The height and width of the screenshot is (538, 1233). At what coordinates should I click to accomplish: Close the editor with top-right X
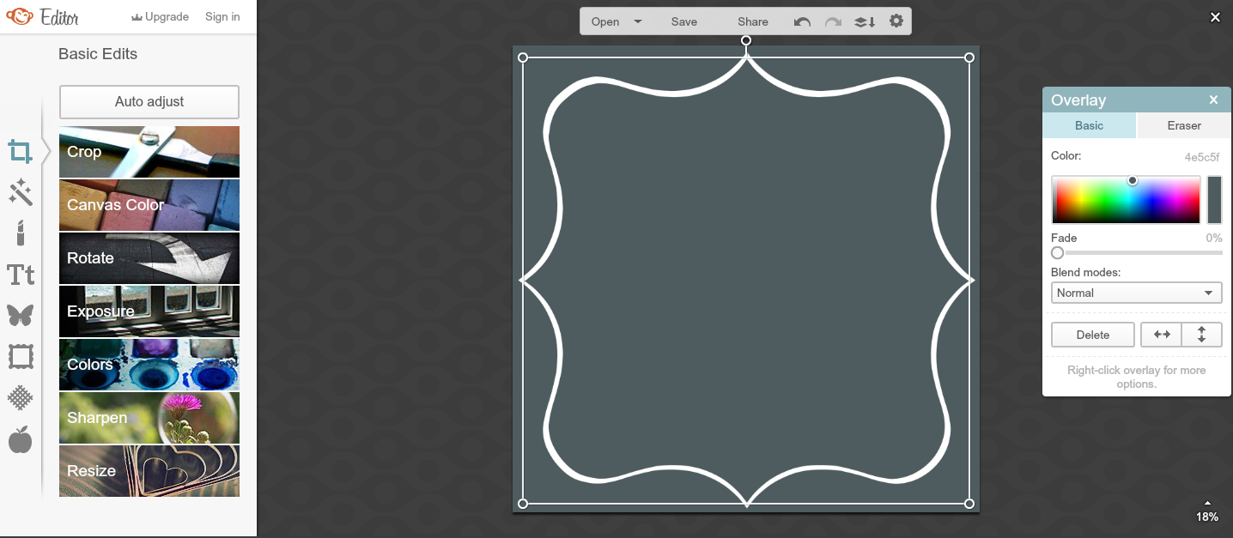tap(1215, 17)
